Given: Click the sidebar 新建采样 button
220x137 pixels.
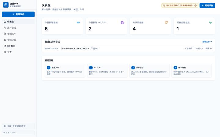Looking at the screenshot, I should [18, 14].
